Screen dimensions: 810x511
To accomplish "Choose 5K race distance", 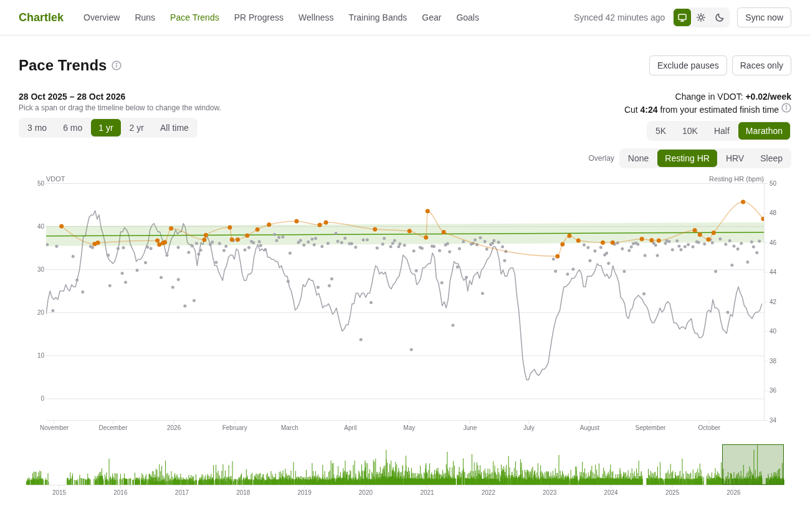I will pyautogui.click(x=660, y=131).
